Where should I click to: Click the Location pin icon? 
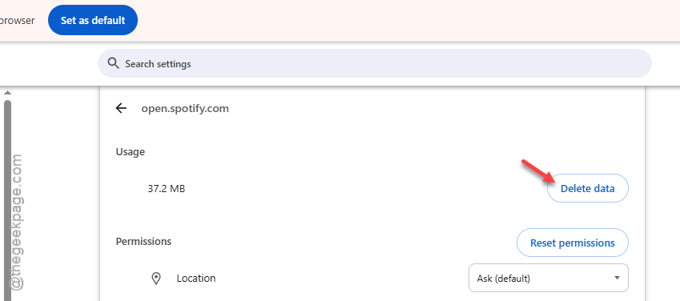156,279
